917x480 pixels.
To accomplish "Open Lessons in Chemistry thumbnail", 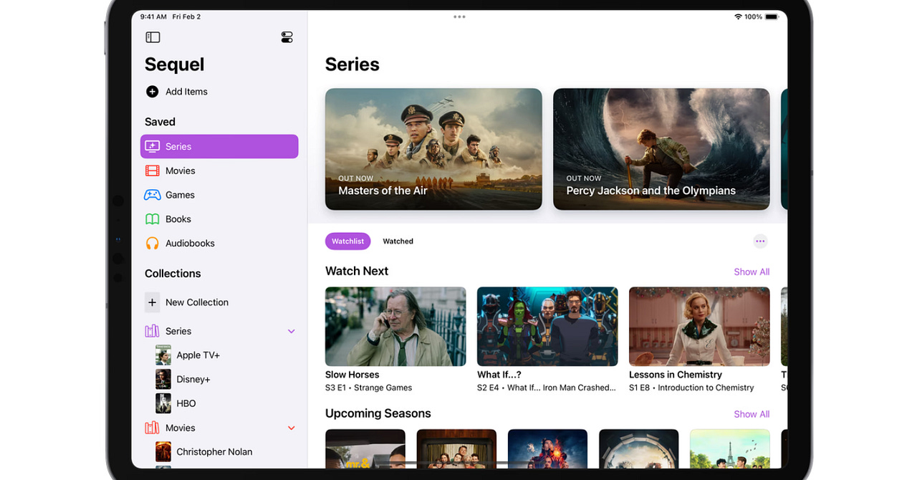I will coord(699,327).
